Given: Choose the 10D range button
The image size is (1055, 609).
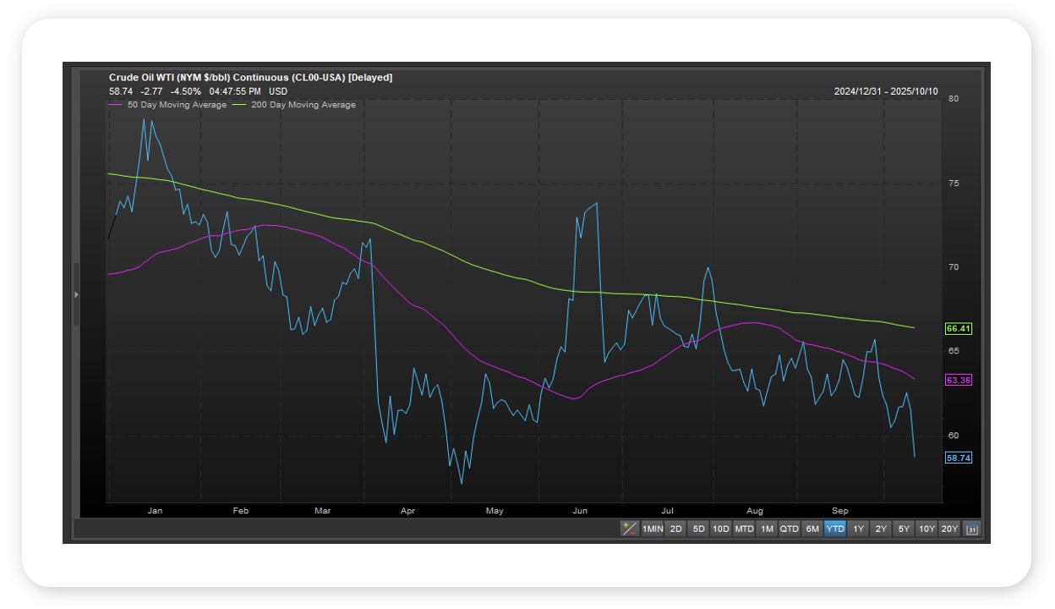Looking at the screenshot, I should pos(720,529).
